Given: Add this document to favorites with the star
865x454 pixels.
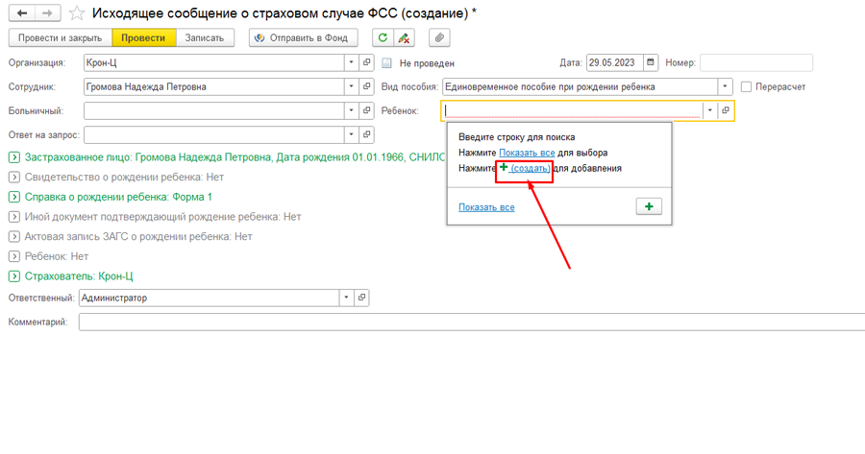Looking at the screenshot, I should (x=77, y=13).
